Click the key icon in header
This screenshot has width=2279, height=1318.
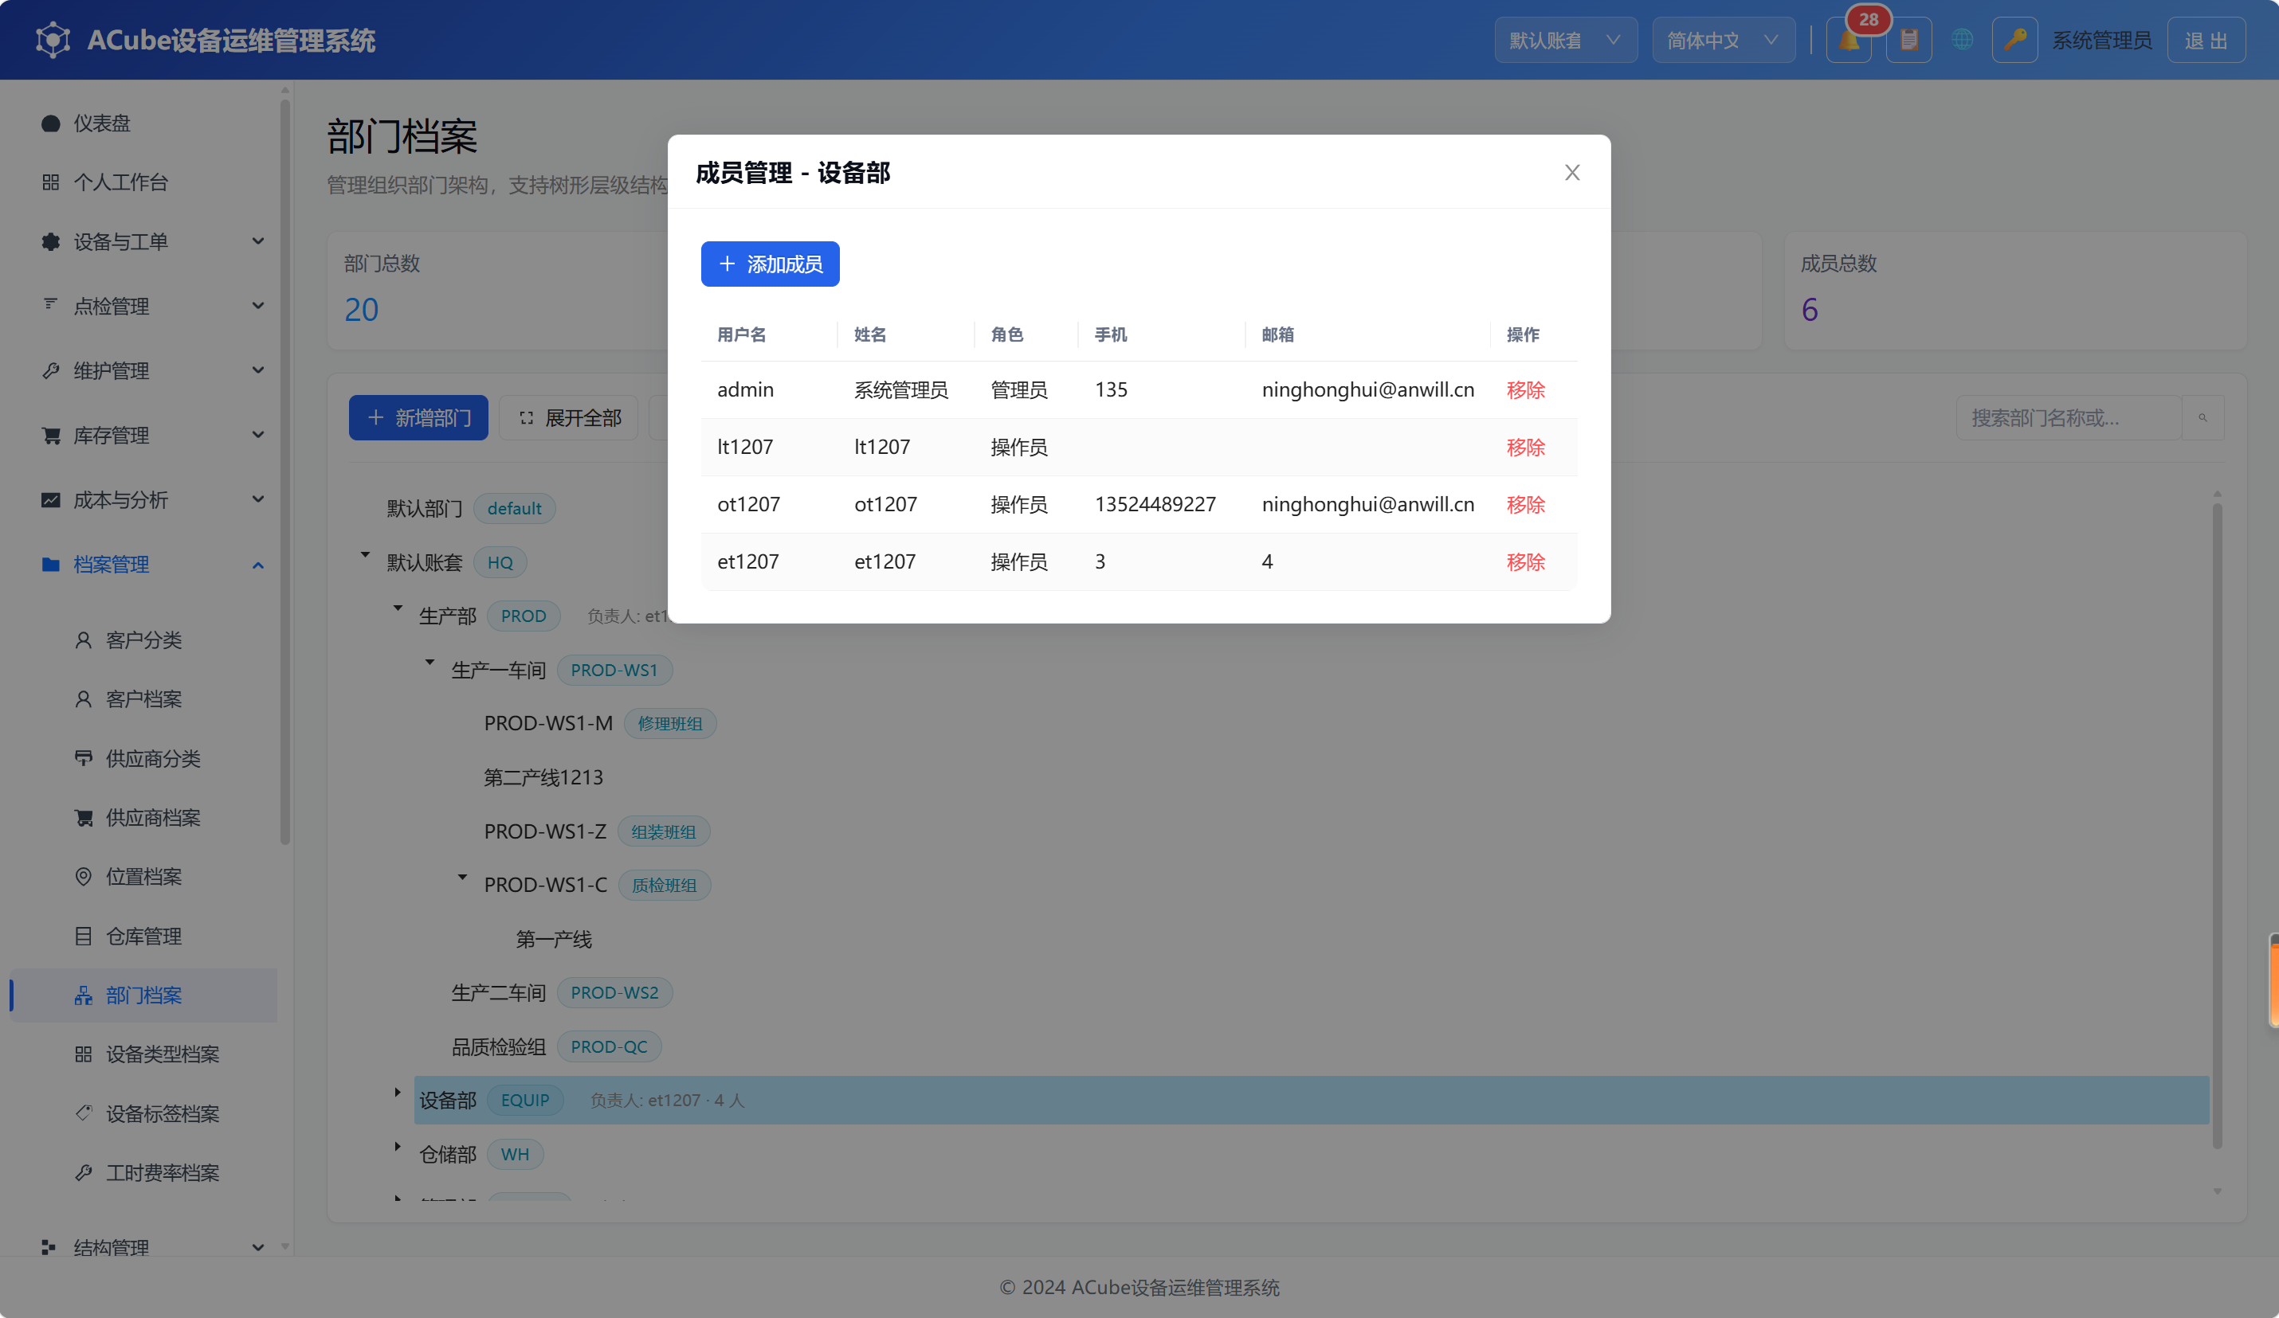point(2014,41)
